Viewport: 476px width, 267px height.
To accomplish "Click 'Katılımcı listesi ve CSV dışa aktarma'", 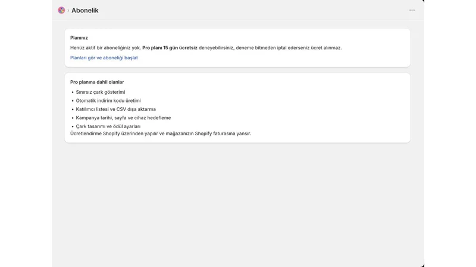I will (115, 109).
